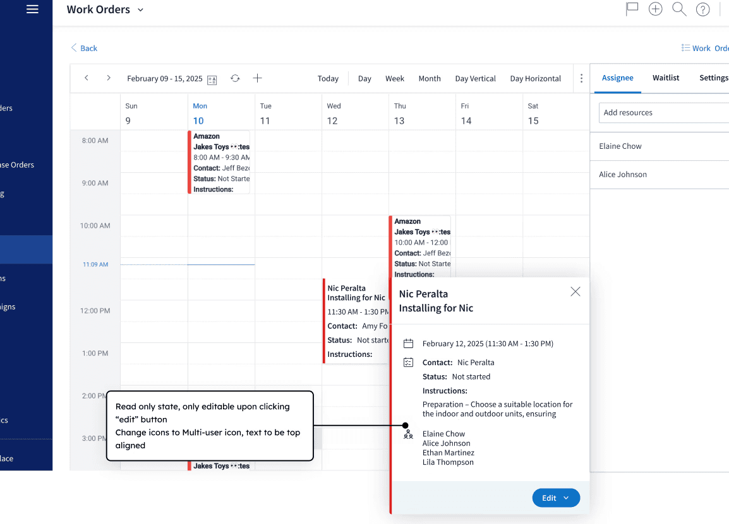Select Alice Johnson in resource list
Screen dimensions: 729x524
[x=660, y=175]
